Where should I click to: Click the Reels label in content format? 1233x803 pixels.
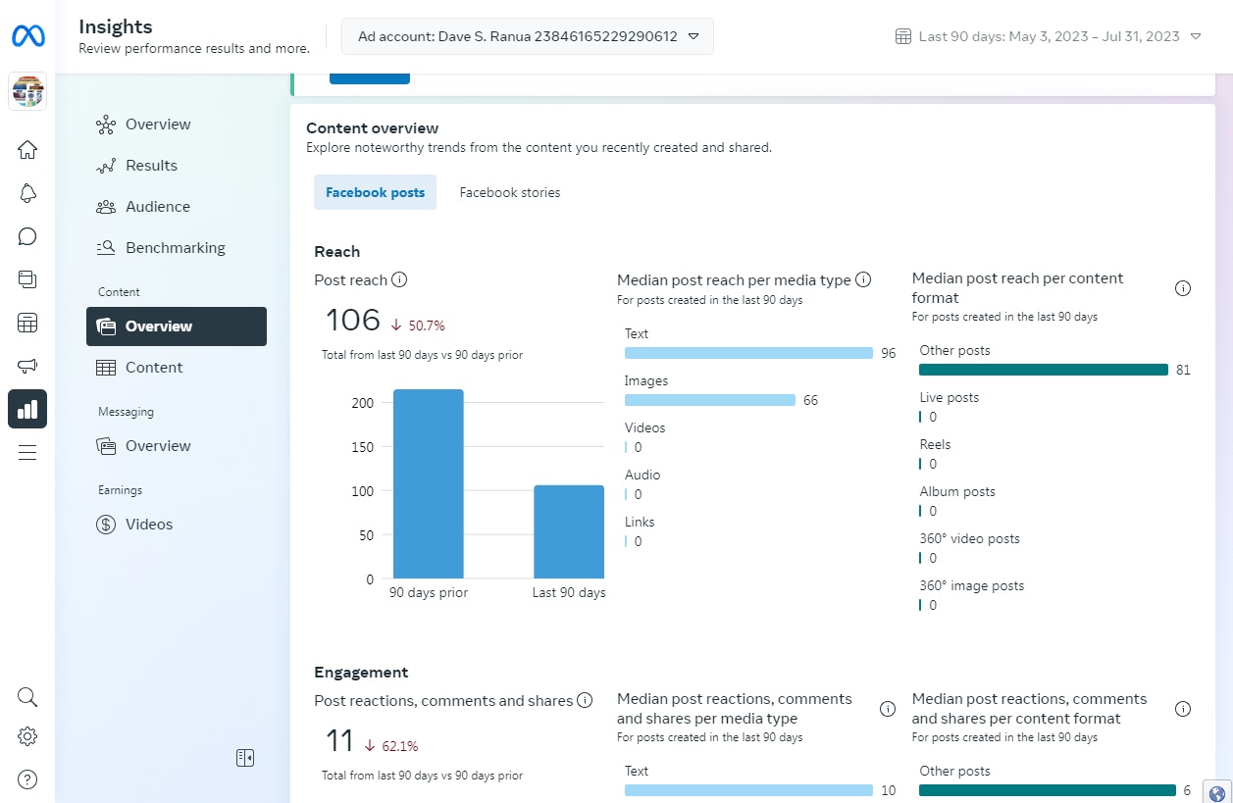(x=936, y=445)
